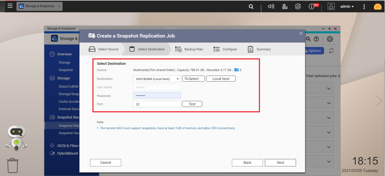Click Next to continue wizard

(280, 163)
